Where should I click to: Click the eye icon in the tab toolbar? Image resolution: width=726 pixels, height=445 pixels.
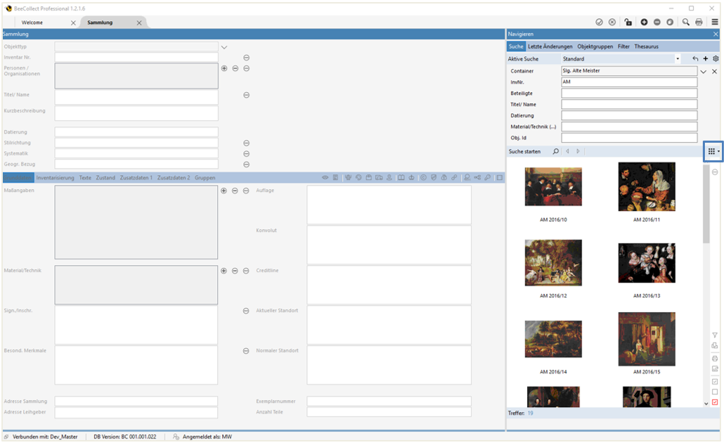pos(325,178)
